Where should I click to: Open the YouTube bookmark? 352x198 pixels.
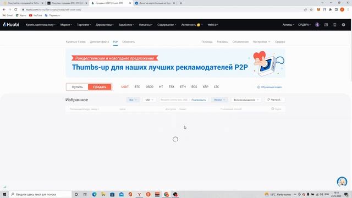35,15
